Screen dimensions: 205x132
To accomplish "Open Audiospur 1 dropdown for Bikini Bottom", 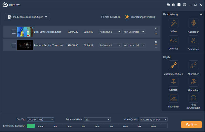I will (110, 32).
